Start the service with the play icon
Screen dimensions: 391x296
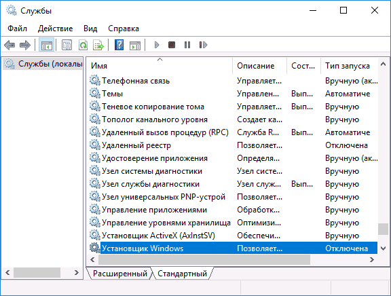(157, 45)
